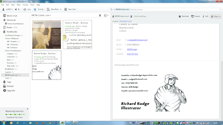The width and height of the screenshot is (223, 125).
Task: Start a New Chat
Action: coord(70,9)
